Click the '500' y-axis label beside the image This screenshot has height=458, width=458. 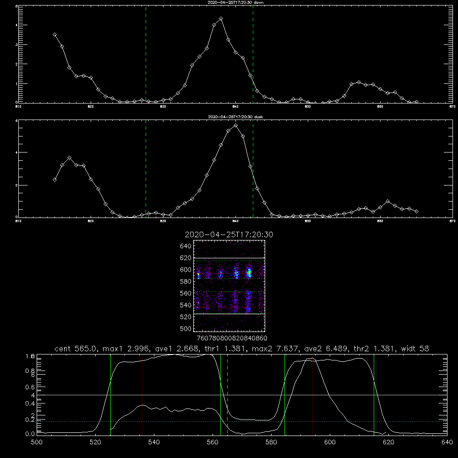click(x=186, y=328)
